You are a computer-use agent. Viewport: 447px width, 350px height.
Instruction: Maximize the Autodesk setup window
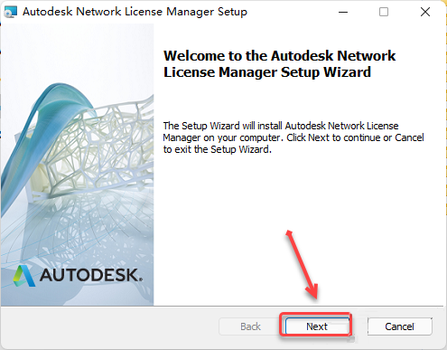pos(384,12)
